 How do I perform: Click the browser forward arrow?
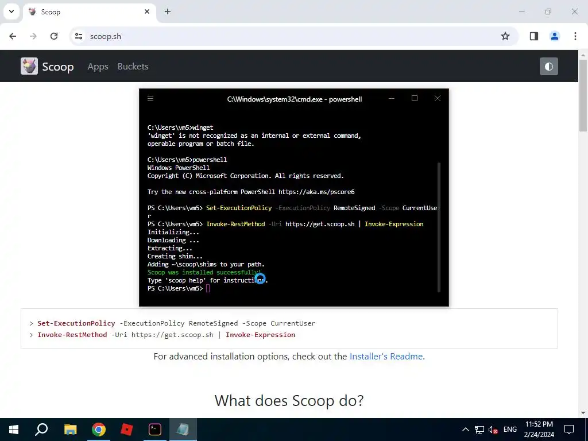coord(33,36)
